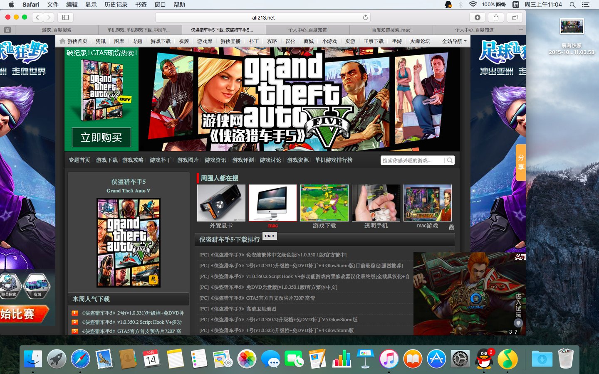The height and width of the screenshot is (374, 599).
Task: Click the page reload icon in address bar
Action: click(365, 17)
